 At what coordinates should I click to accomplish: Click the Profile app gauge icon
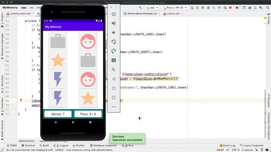pyautogui.click(x=219, y=8)
